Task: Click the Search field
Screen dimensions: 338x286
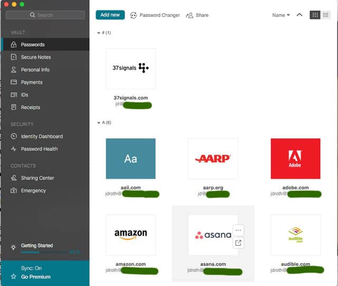Action: pos(44,15)
